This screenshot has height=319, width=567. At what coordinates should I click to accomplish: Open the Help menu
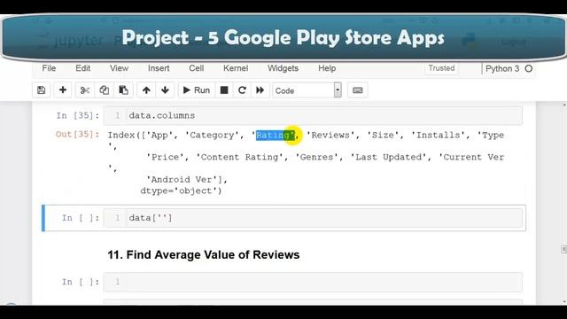coord(327,68)
